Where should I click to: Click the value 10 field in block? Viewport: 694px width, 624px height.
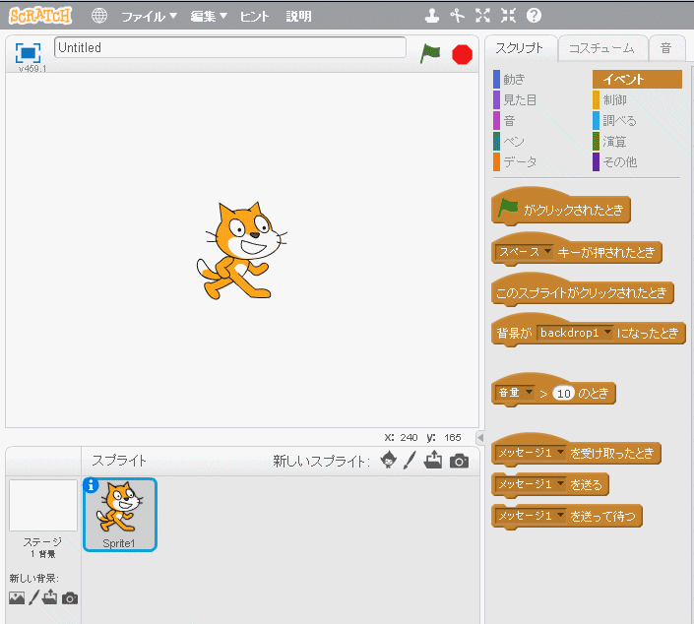click(x=563, y=393)
